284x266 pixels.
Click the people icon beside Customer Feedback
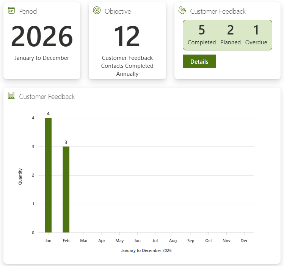pyautogui.click(x=182, y=11)
